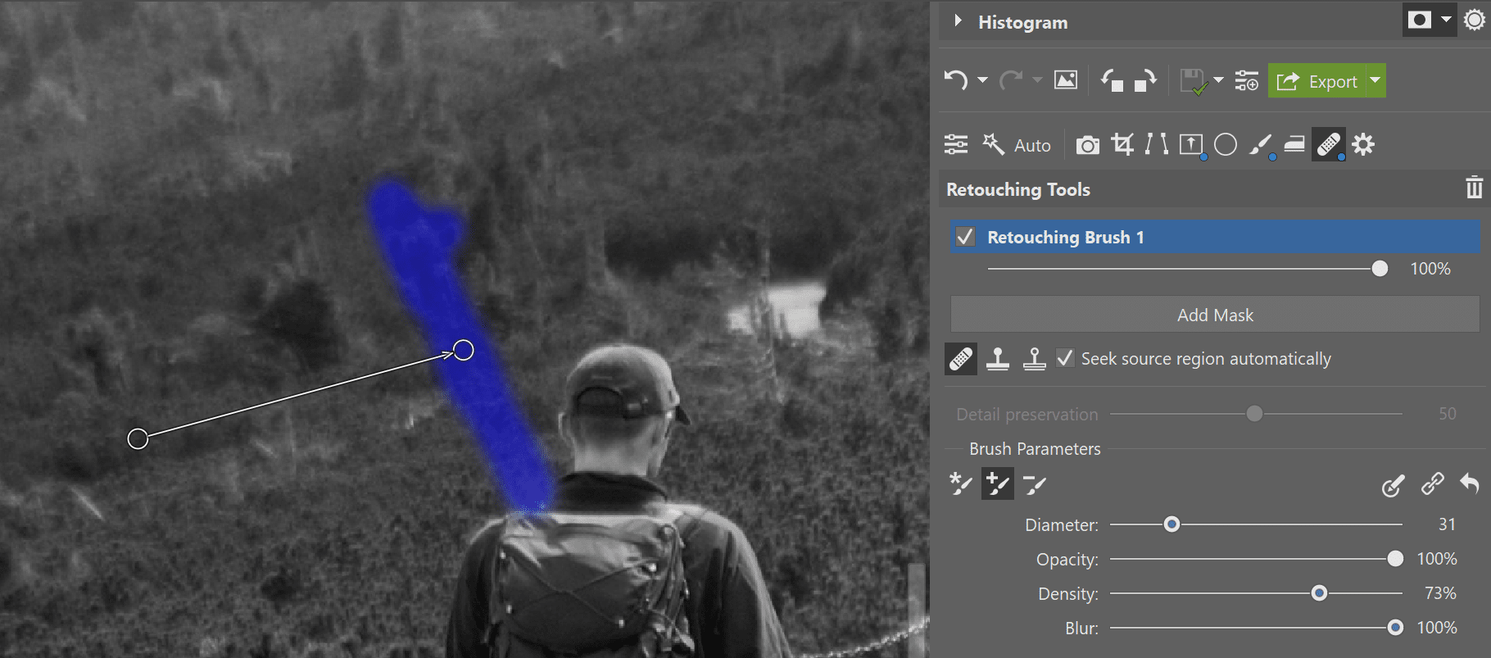1491x658 pixels.
Task: Select the Radial Filter circle tool
Action: click(x=1226, y=145)
